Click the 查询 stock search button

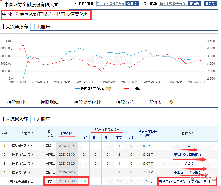coord(132,4)
